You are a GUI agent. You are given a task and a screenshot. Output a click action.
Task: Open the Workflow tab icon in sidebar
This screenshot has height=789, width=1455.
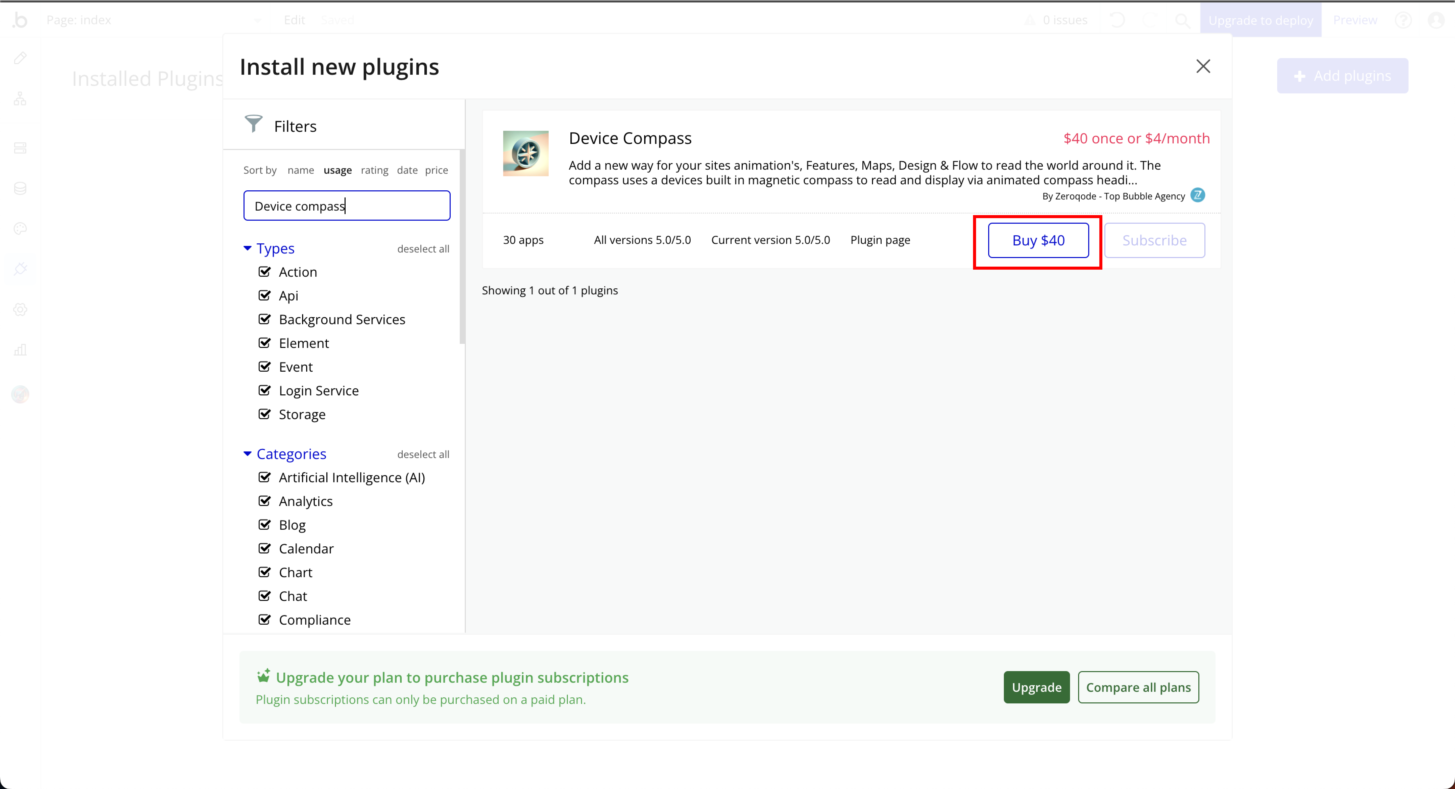tap(20, 99)
